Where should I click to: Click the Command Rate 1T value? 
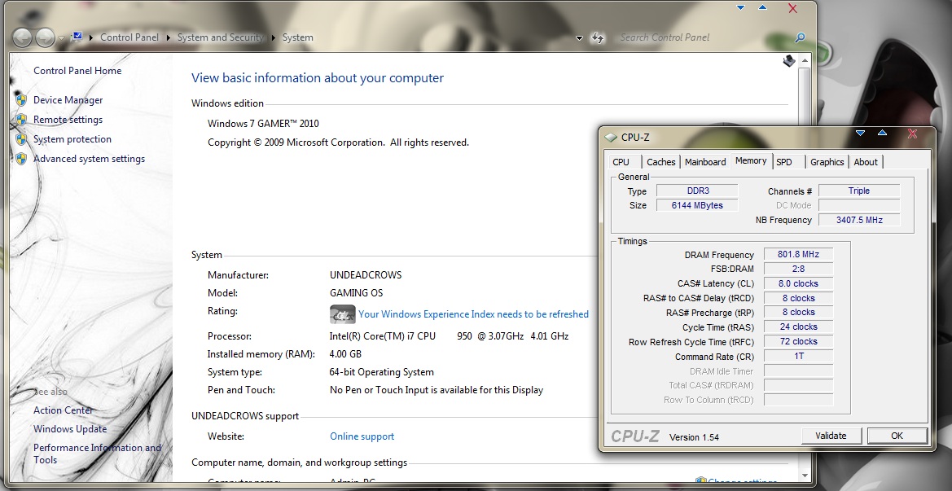[x=798, y=357]
